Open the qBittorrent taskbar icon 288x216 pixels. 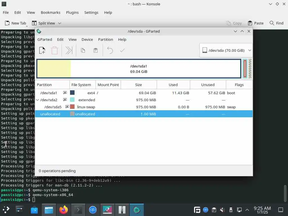[93, 210]
